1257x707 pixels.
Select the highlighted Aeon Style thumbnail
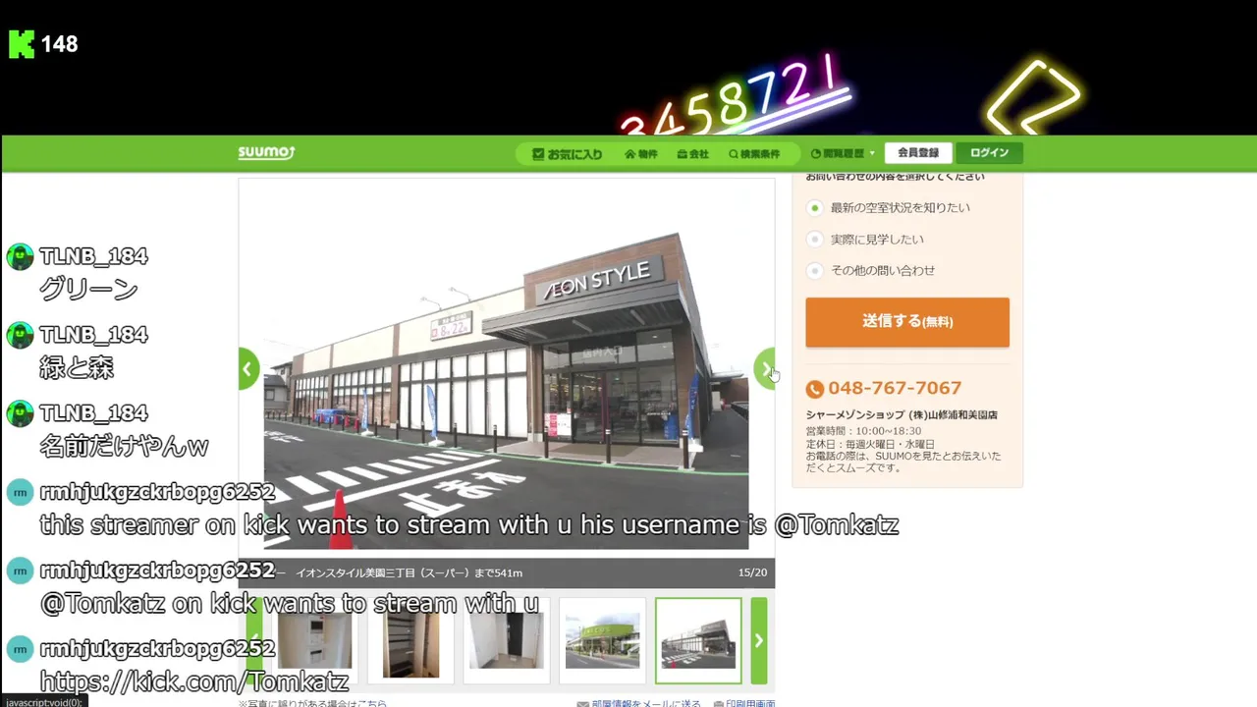tap(698, 640)
